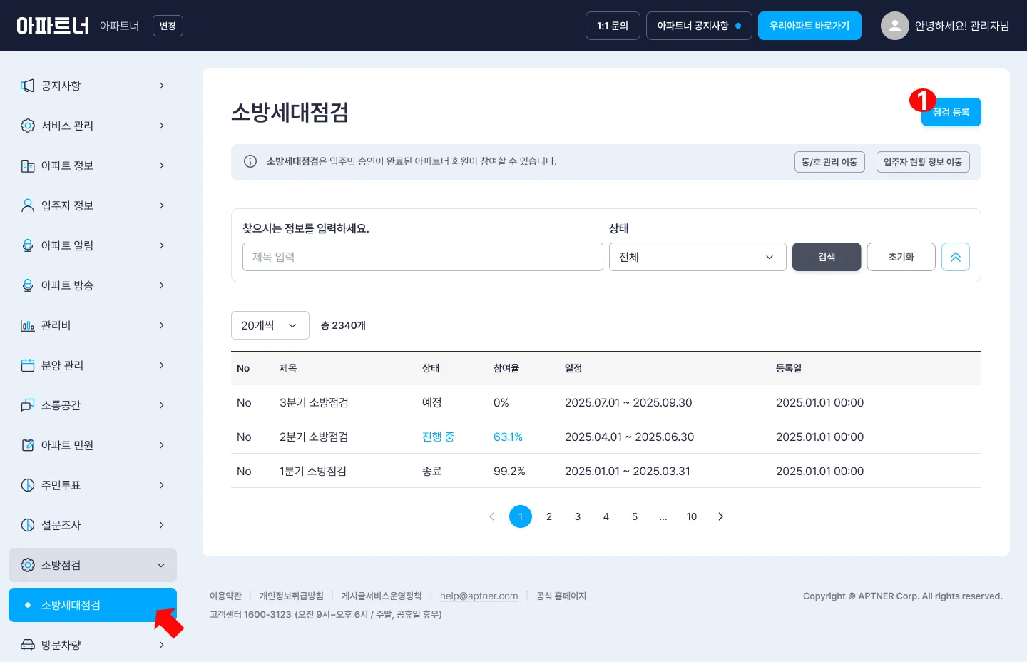Click the 소통공간 chat icon
The height and width of the screenshot is (662, 1027).
pyautogui.click(x=28, y=405)
